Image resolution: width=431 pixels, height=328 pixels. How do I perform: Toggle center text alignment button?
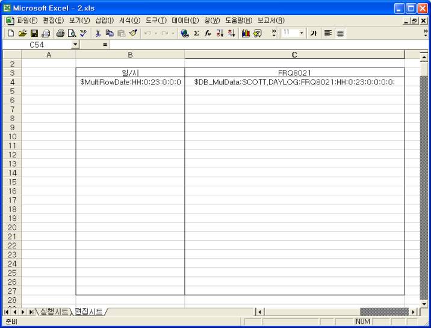pyautogui.click(x=340, y=33)
